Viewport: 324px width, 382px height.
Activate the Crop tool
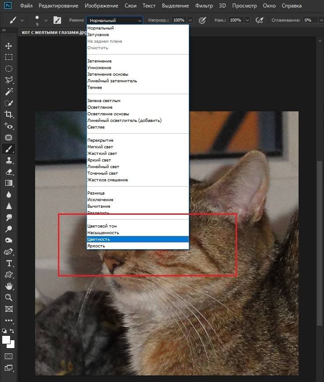(8, 114)
